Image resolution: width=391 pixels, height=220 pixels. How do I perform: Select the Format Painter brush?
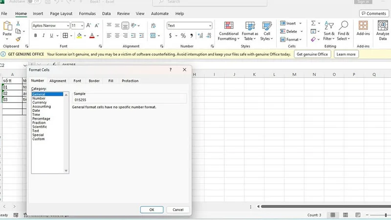coord(18,39)
